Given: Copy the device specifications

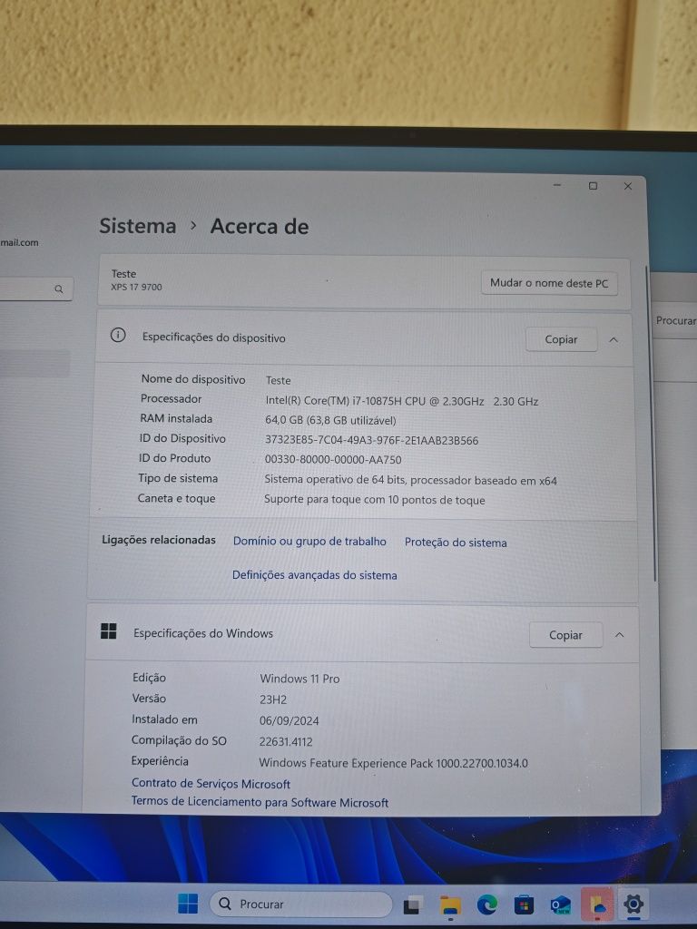Looking at the screenshot, I should click(x=561, y=339).
